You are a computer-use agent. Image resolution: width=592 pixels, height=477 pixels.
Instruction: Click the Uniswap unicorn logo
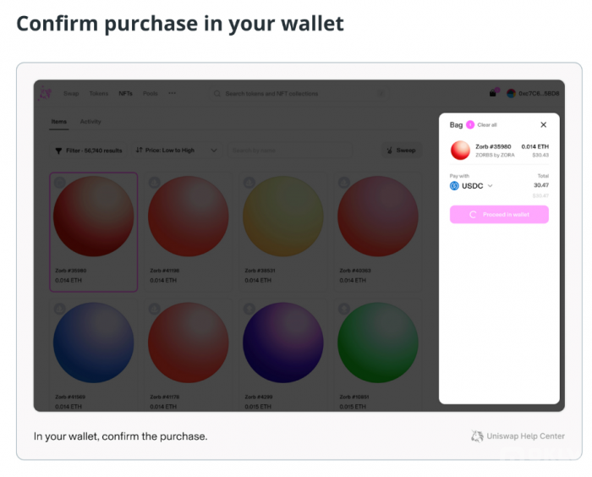[45, 93]
